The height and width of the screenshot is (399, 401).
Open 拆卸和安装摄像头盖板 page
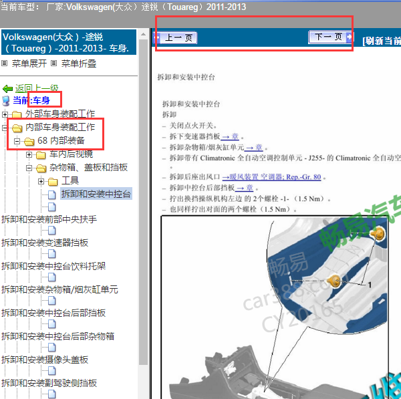tap(45, 360)
